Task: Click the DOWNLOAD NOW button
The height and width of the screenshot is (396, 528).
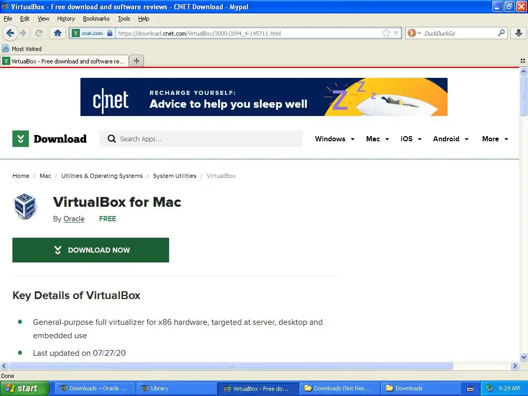Action: pos(91,250)
